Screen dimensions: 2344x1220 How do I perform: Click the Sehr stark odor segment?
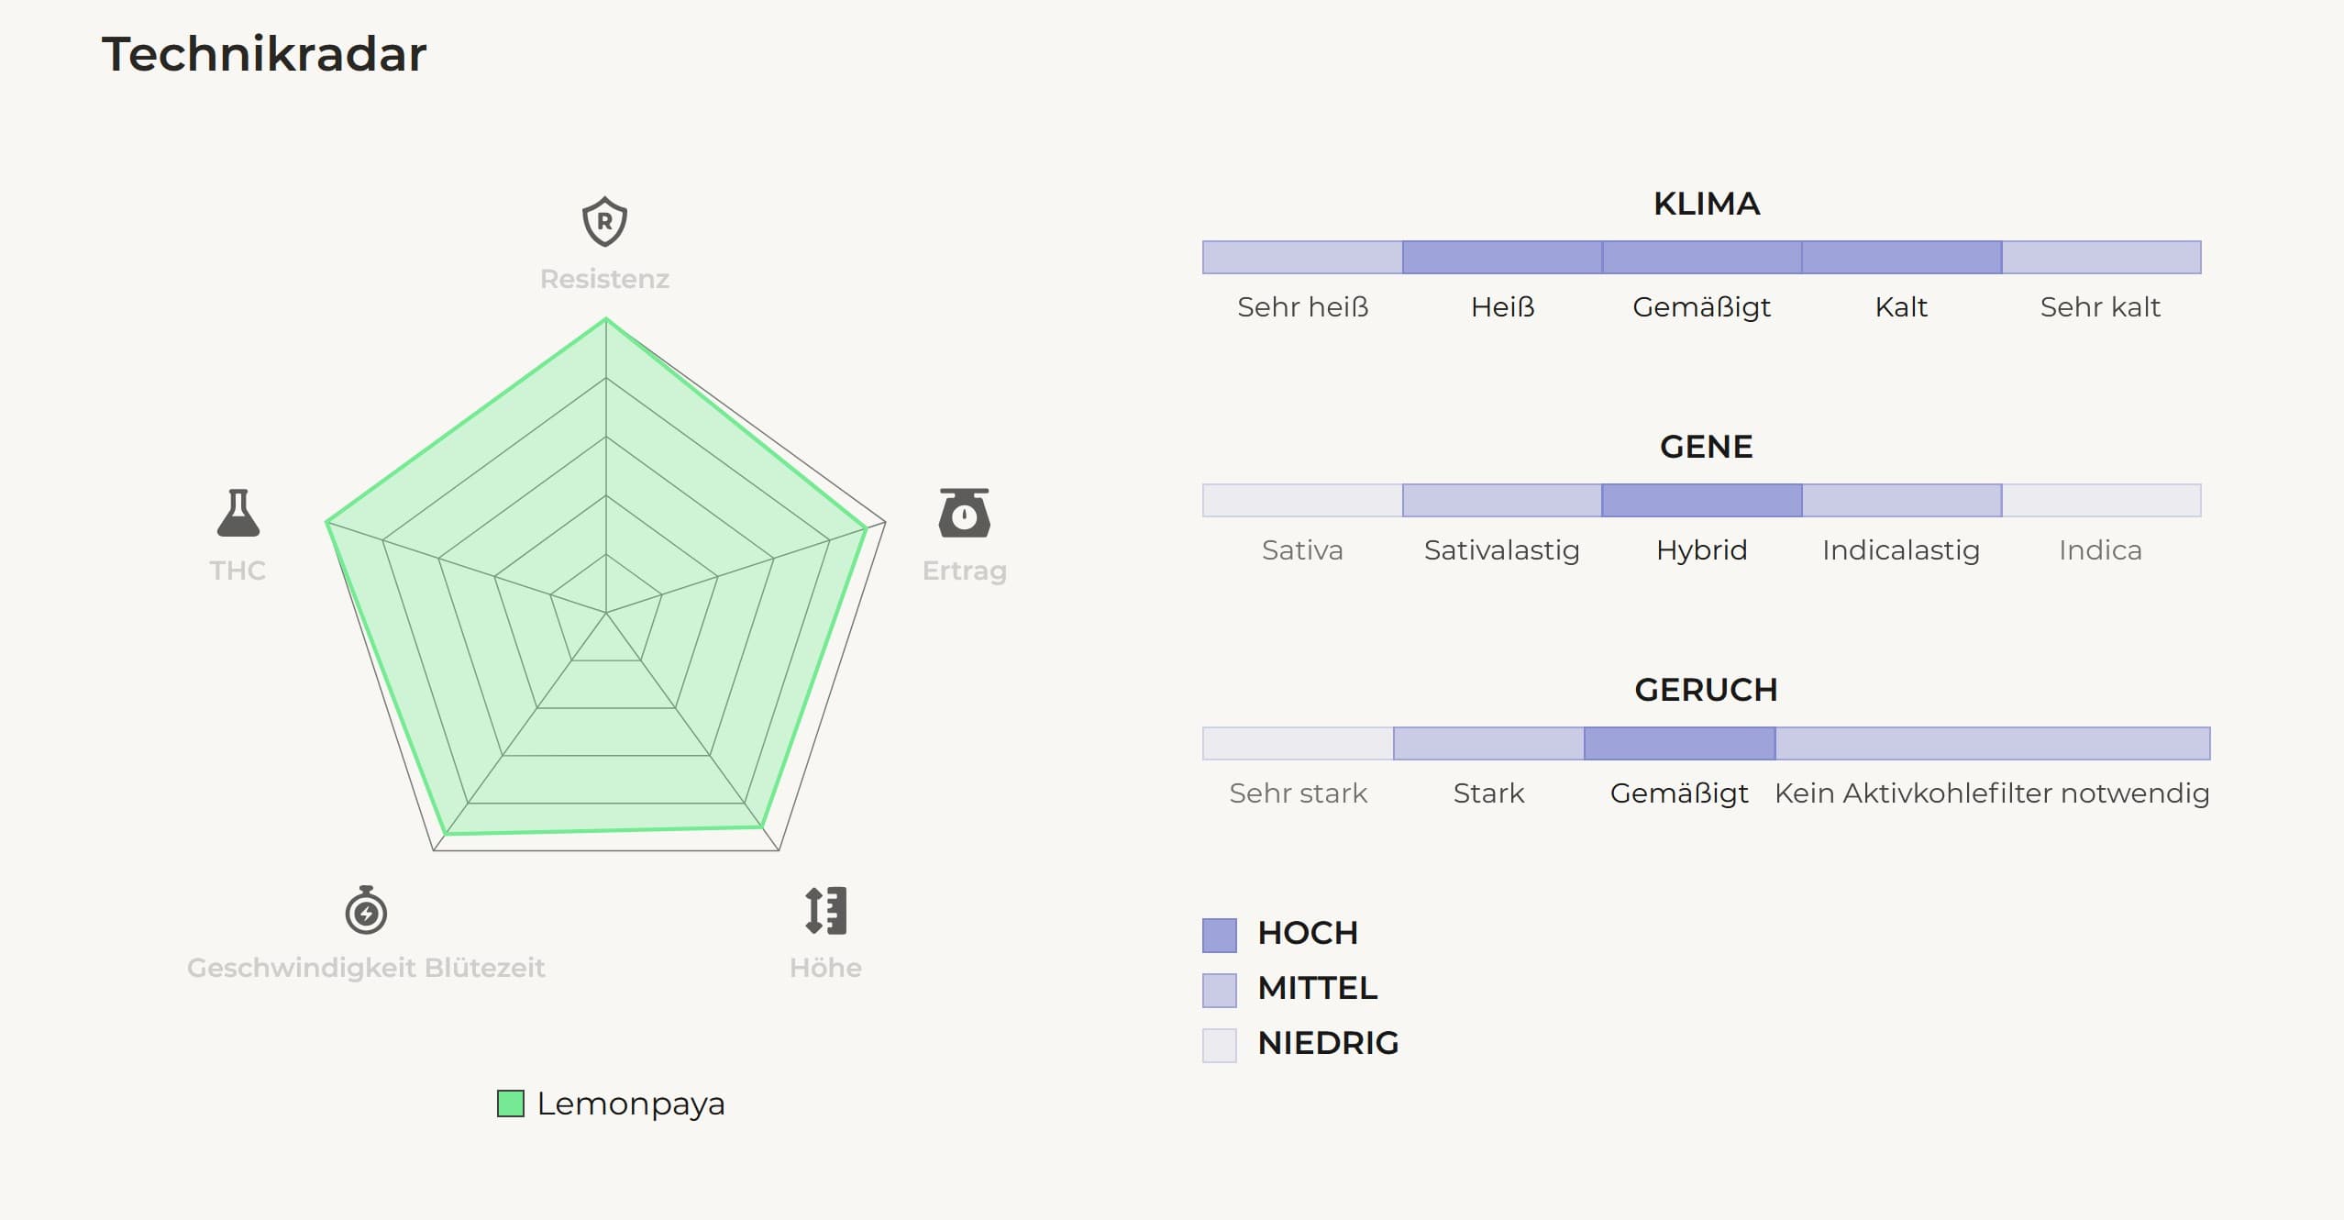[1298, 744]
